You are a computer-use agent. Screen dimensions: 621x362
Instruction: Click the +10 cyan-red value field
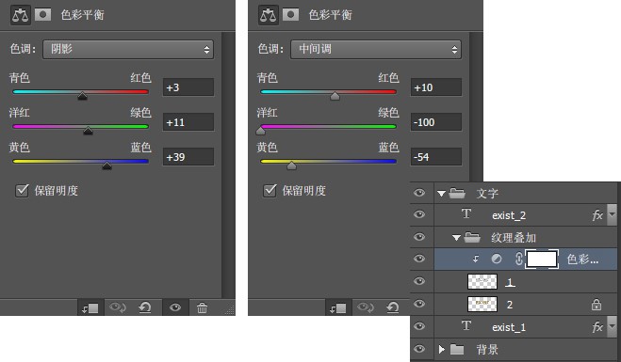pyautogui.click(x=436, y=87)
